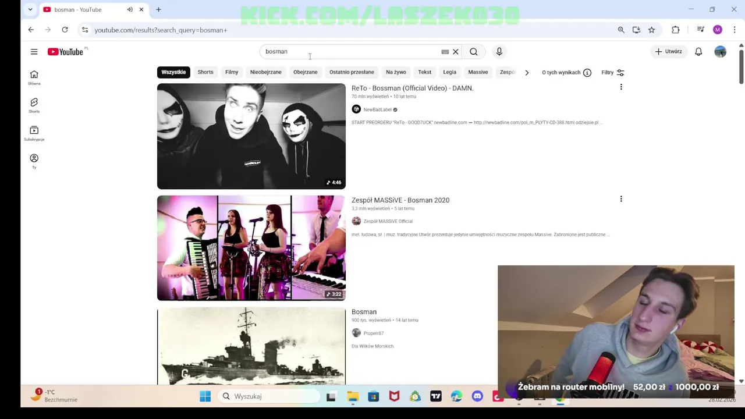Install app icon in address bar
This screenshot has width=745, height=419.
pos(636,30)
